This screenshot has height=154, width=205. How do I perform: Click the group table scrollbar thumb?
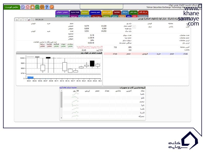coord(61,100)
